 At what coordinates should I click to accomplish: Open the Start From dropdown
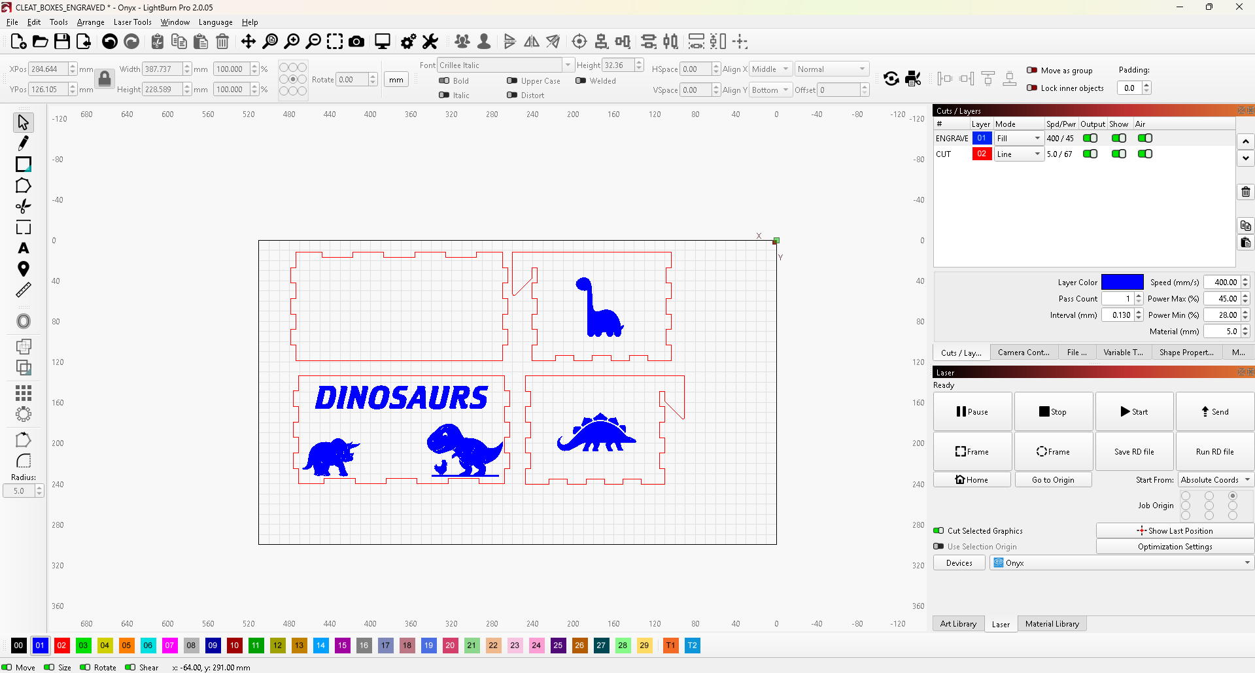pos(1215,479)
